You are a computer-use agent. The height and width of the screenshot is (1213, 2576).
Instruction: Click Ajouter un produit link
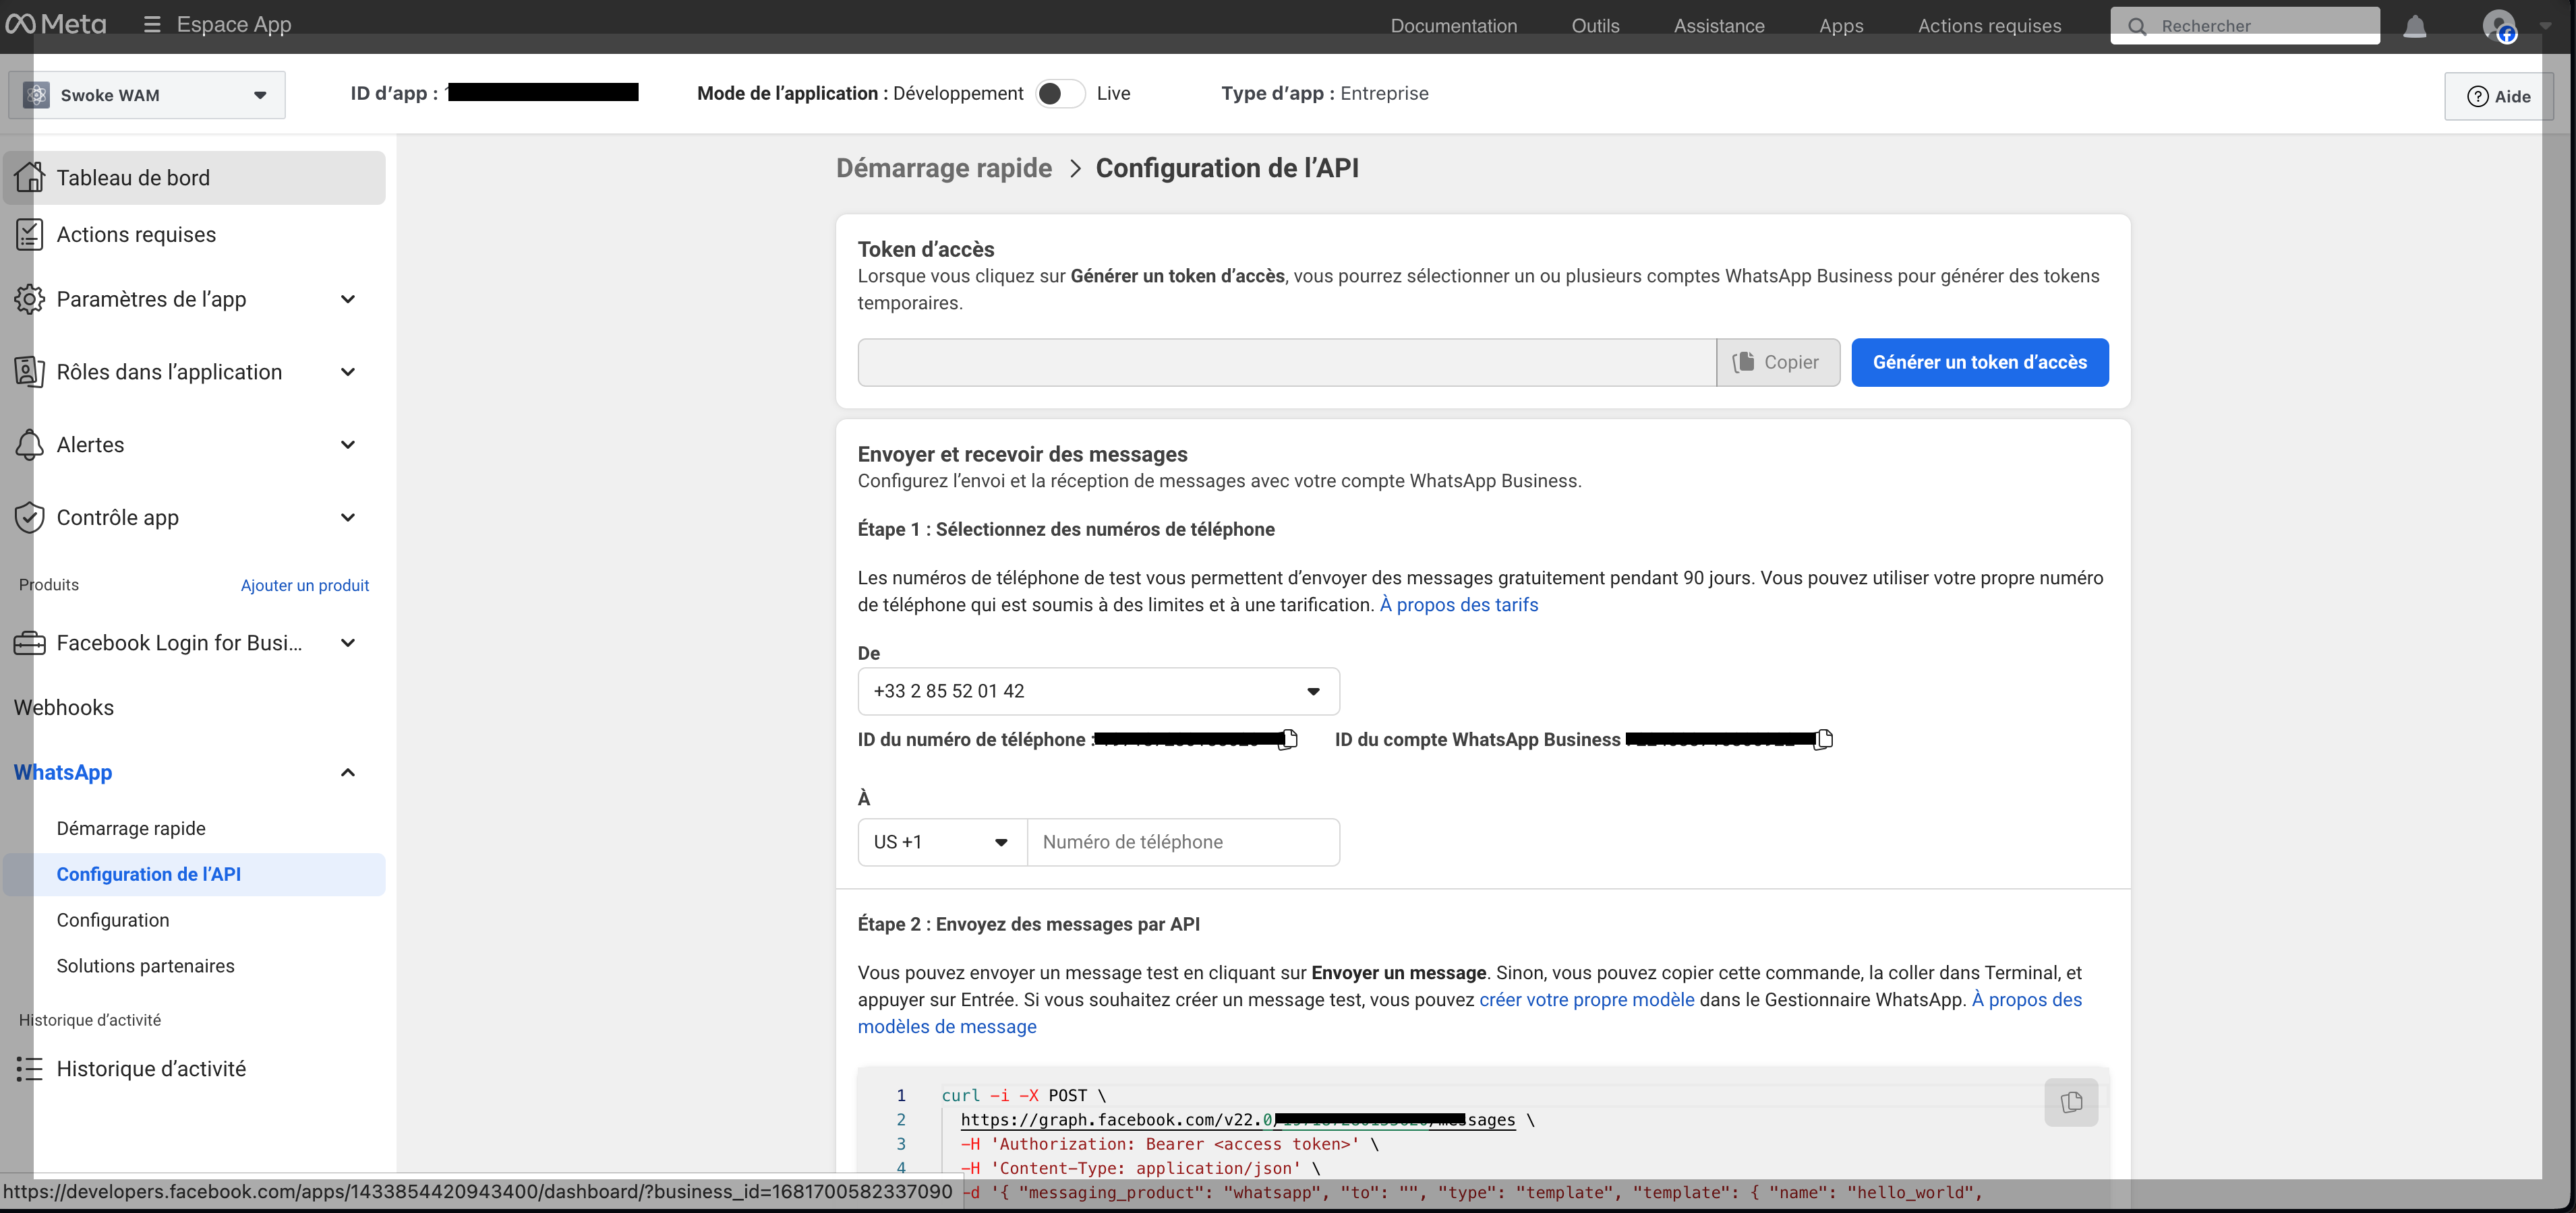[x=304, y=586]
